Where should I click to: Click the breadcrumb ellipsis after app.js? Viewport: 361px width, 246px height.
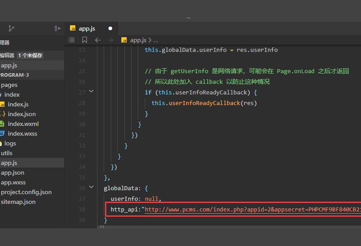pos(155,40)
